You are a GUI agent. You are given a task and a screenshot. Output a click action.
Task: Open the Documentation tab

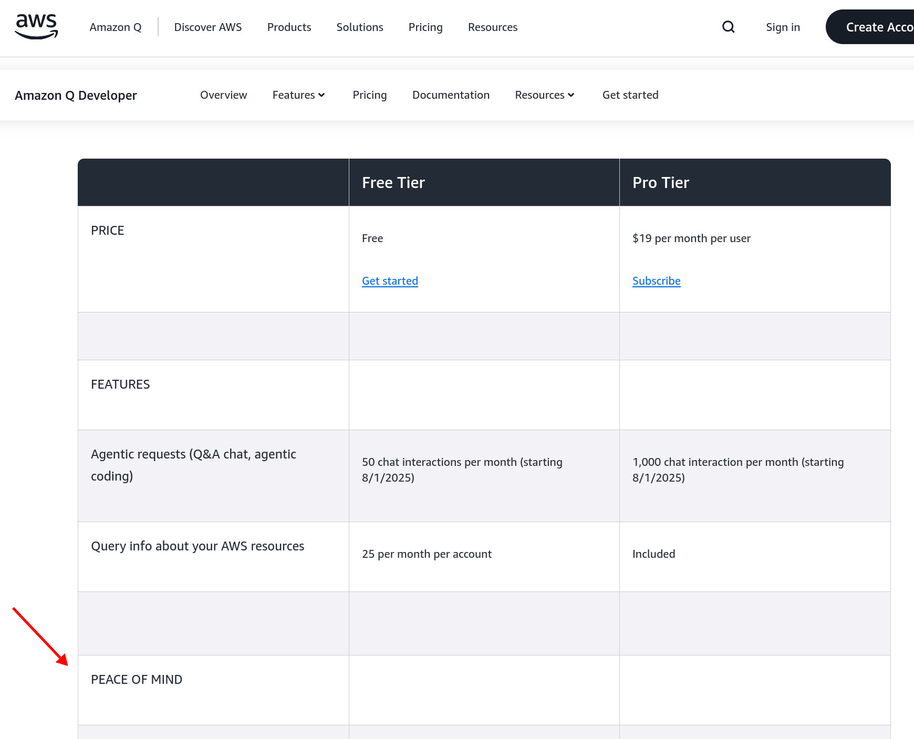pyautogui.click(x=450, y=95)
